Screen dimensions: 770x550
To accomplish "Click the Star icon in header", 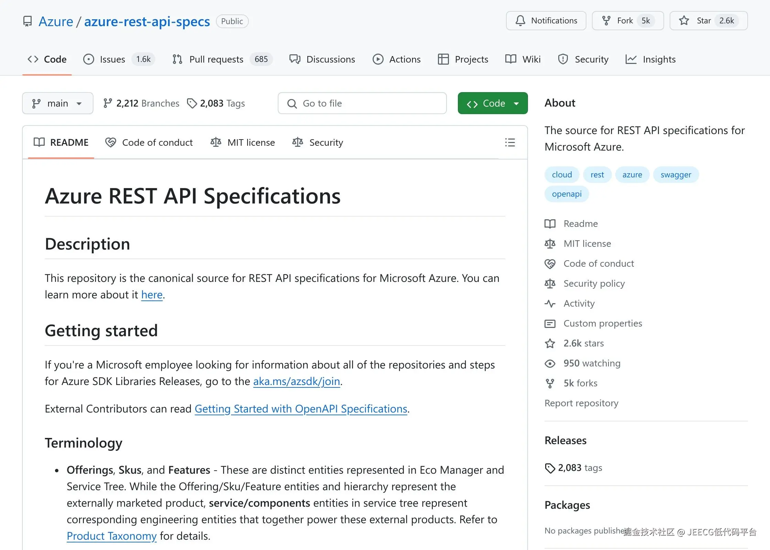I will pos(684,21).
